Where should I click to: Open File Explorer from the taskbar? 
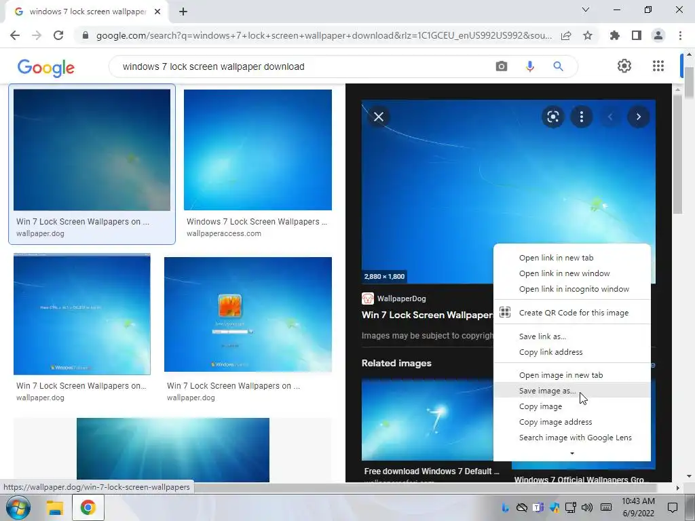[x=56, y=507]
